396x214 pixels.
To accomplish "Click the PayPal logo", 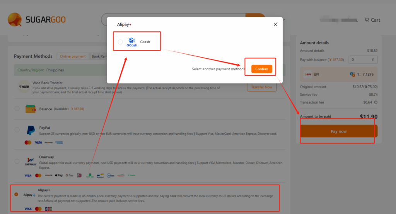I will 31,131.
